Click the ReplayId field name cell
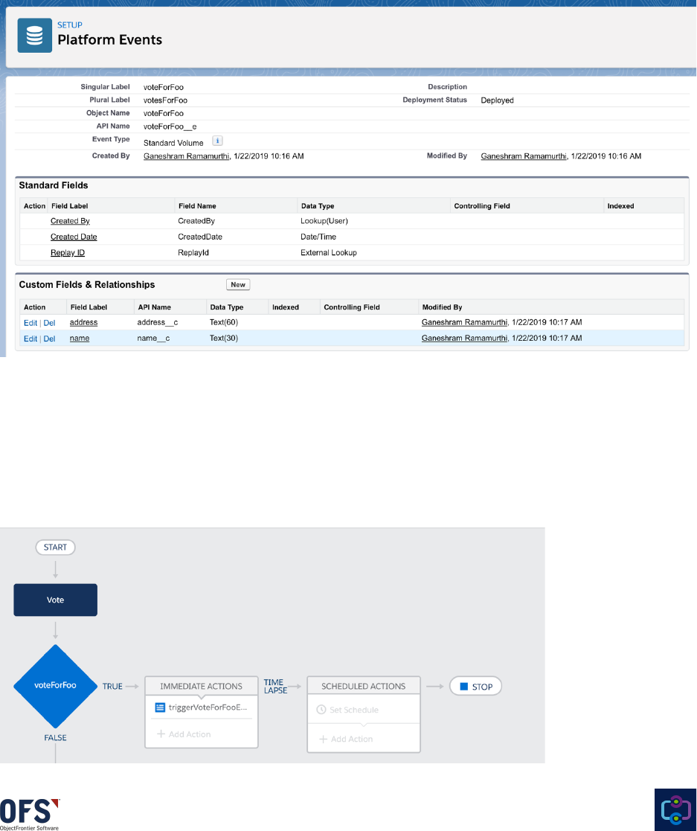Viewport: 697px width, 831px height. coord(193,253)
